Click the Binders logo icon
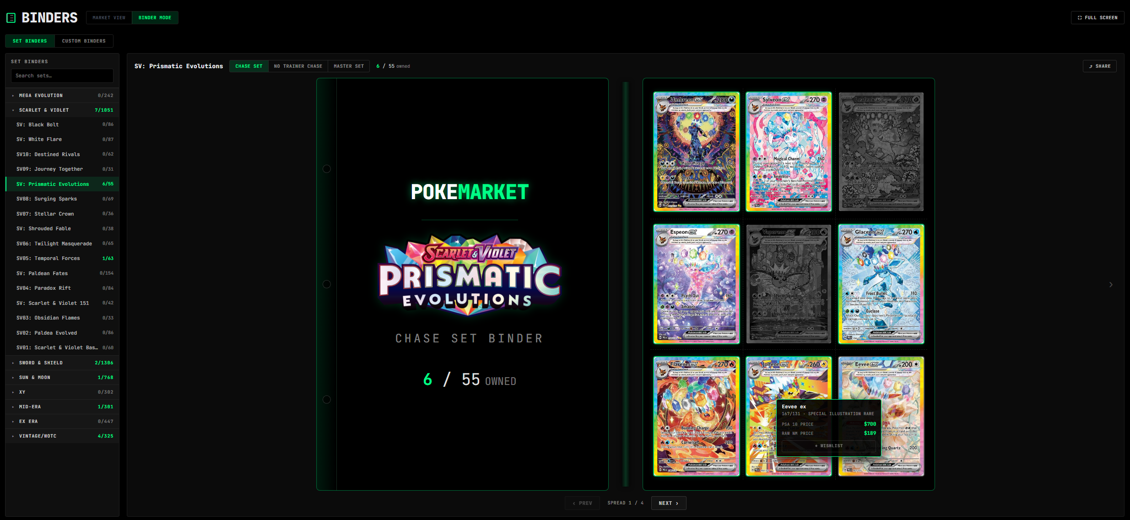Screen dimensions: 1130x520 [x=11, y=18]
